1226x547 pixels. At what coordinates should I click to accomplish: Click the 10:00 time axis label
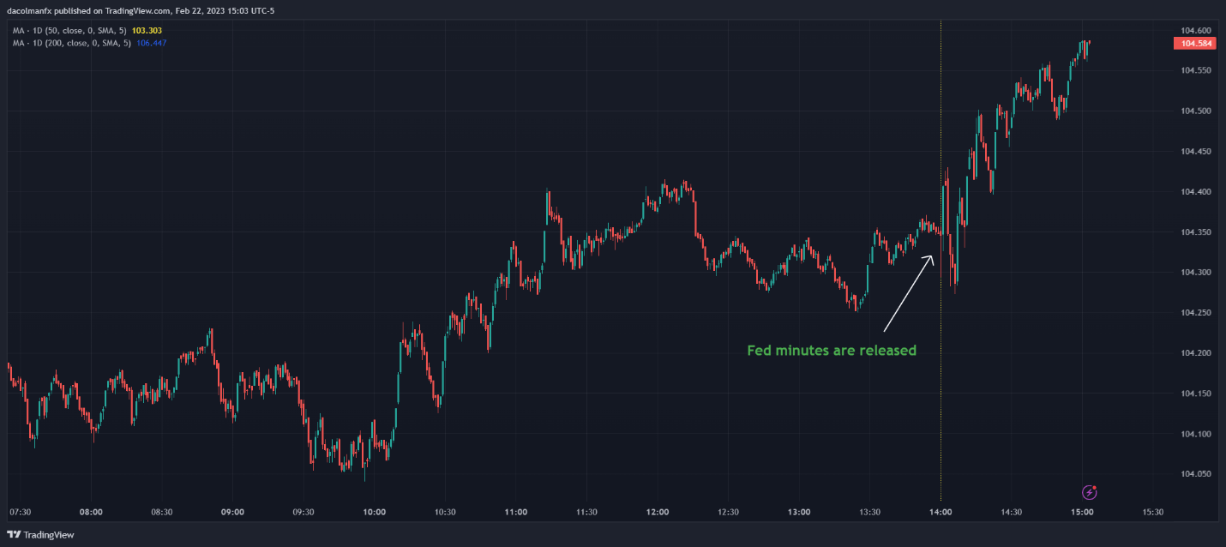375,512
